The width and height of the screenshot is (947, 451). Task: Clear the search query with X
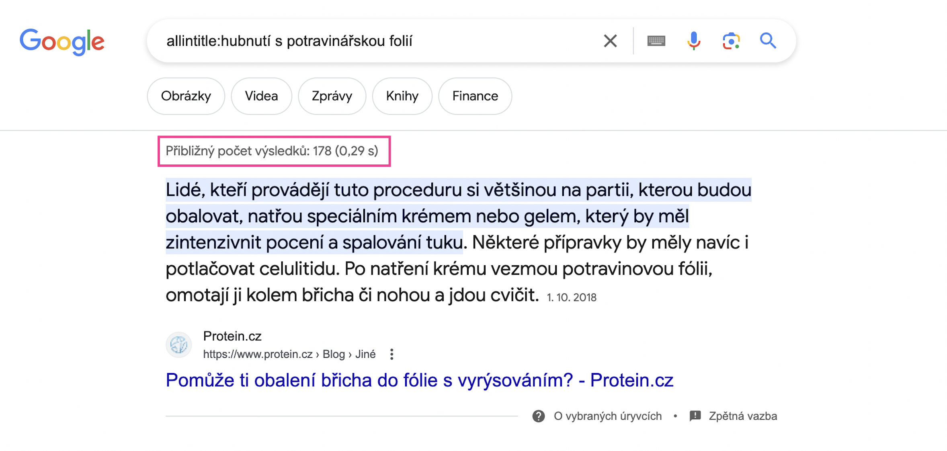(x=610, y=41)
